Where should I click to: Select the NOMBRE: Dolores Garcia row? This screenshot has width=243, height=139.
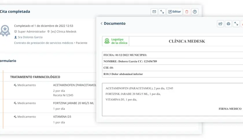(x=172, y=61)
